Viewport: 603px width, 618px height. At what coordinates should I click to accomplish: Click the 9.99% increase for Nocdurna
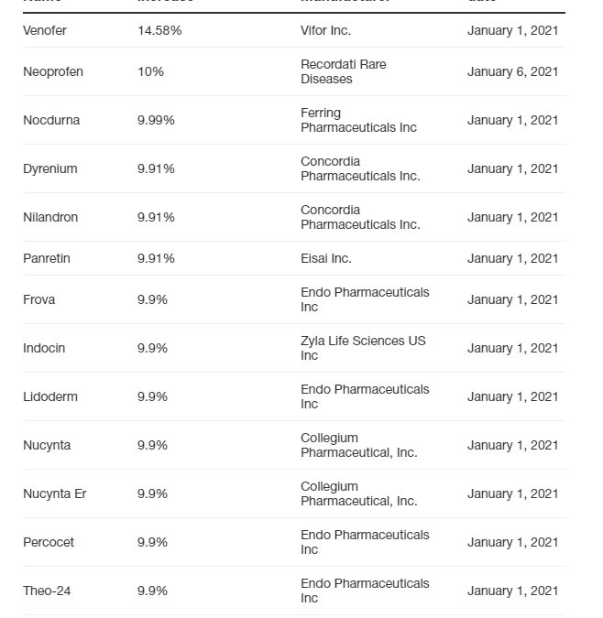coord(156,120)
